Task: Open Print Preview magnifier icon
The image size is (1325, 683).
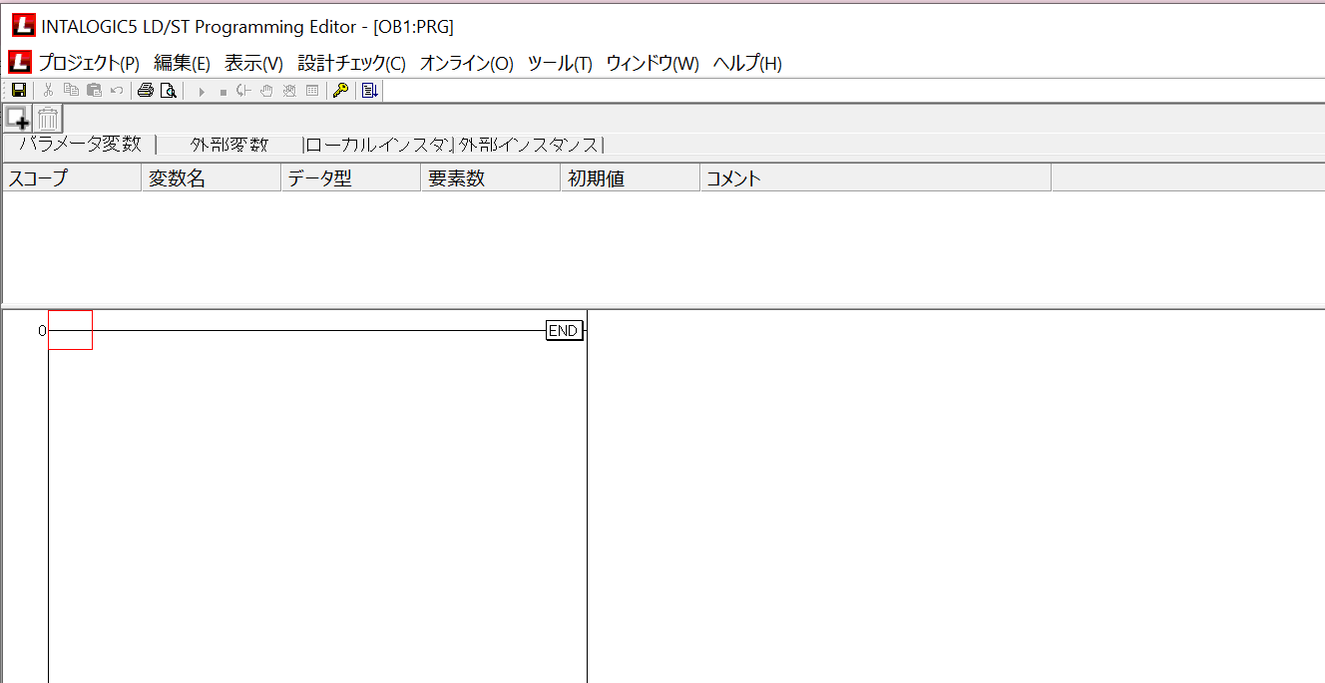Action: pos(168,91)
